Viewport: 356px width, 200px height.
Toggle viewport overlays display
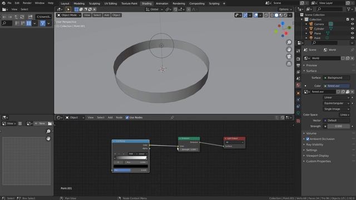click(x=256, y=15)
